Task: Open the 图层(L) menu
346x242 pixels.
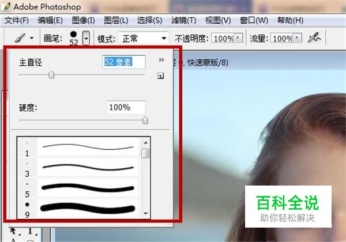Action: [116, 21]
